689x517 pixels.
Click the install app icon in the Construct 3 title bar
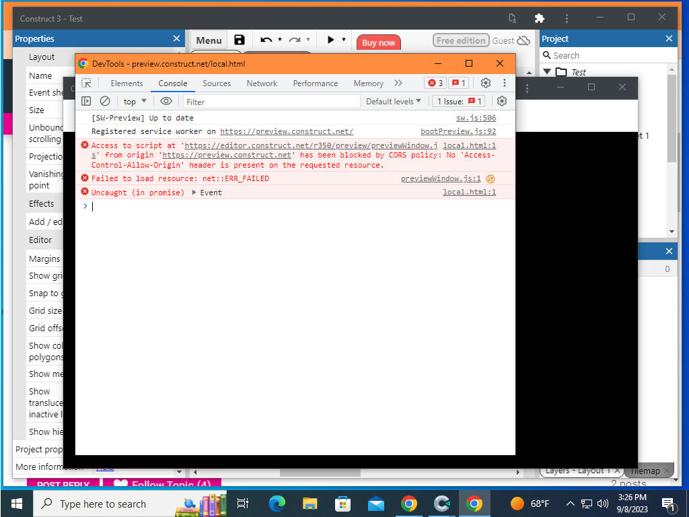[x=512, y=18]
